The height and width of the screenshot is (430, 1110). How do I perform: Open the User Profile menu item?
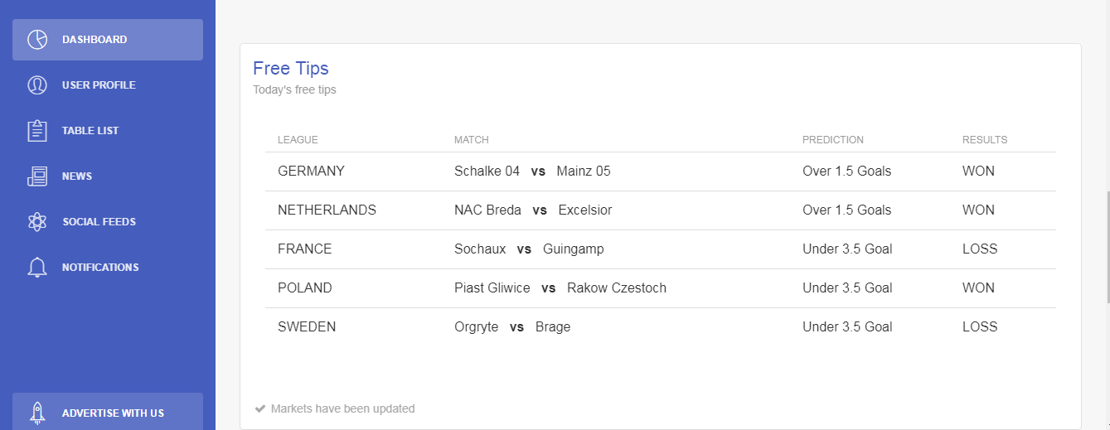[108, 85]
